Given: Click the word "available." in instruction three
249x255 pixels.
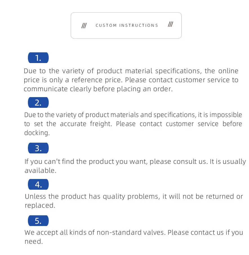Looking at the screenshot, I should click(40, 171).
